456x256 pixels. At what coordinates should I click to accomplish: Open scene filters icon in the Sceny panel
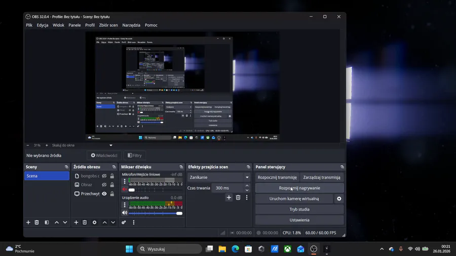click(47, 222)
